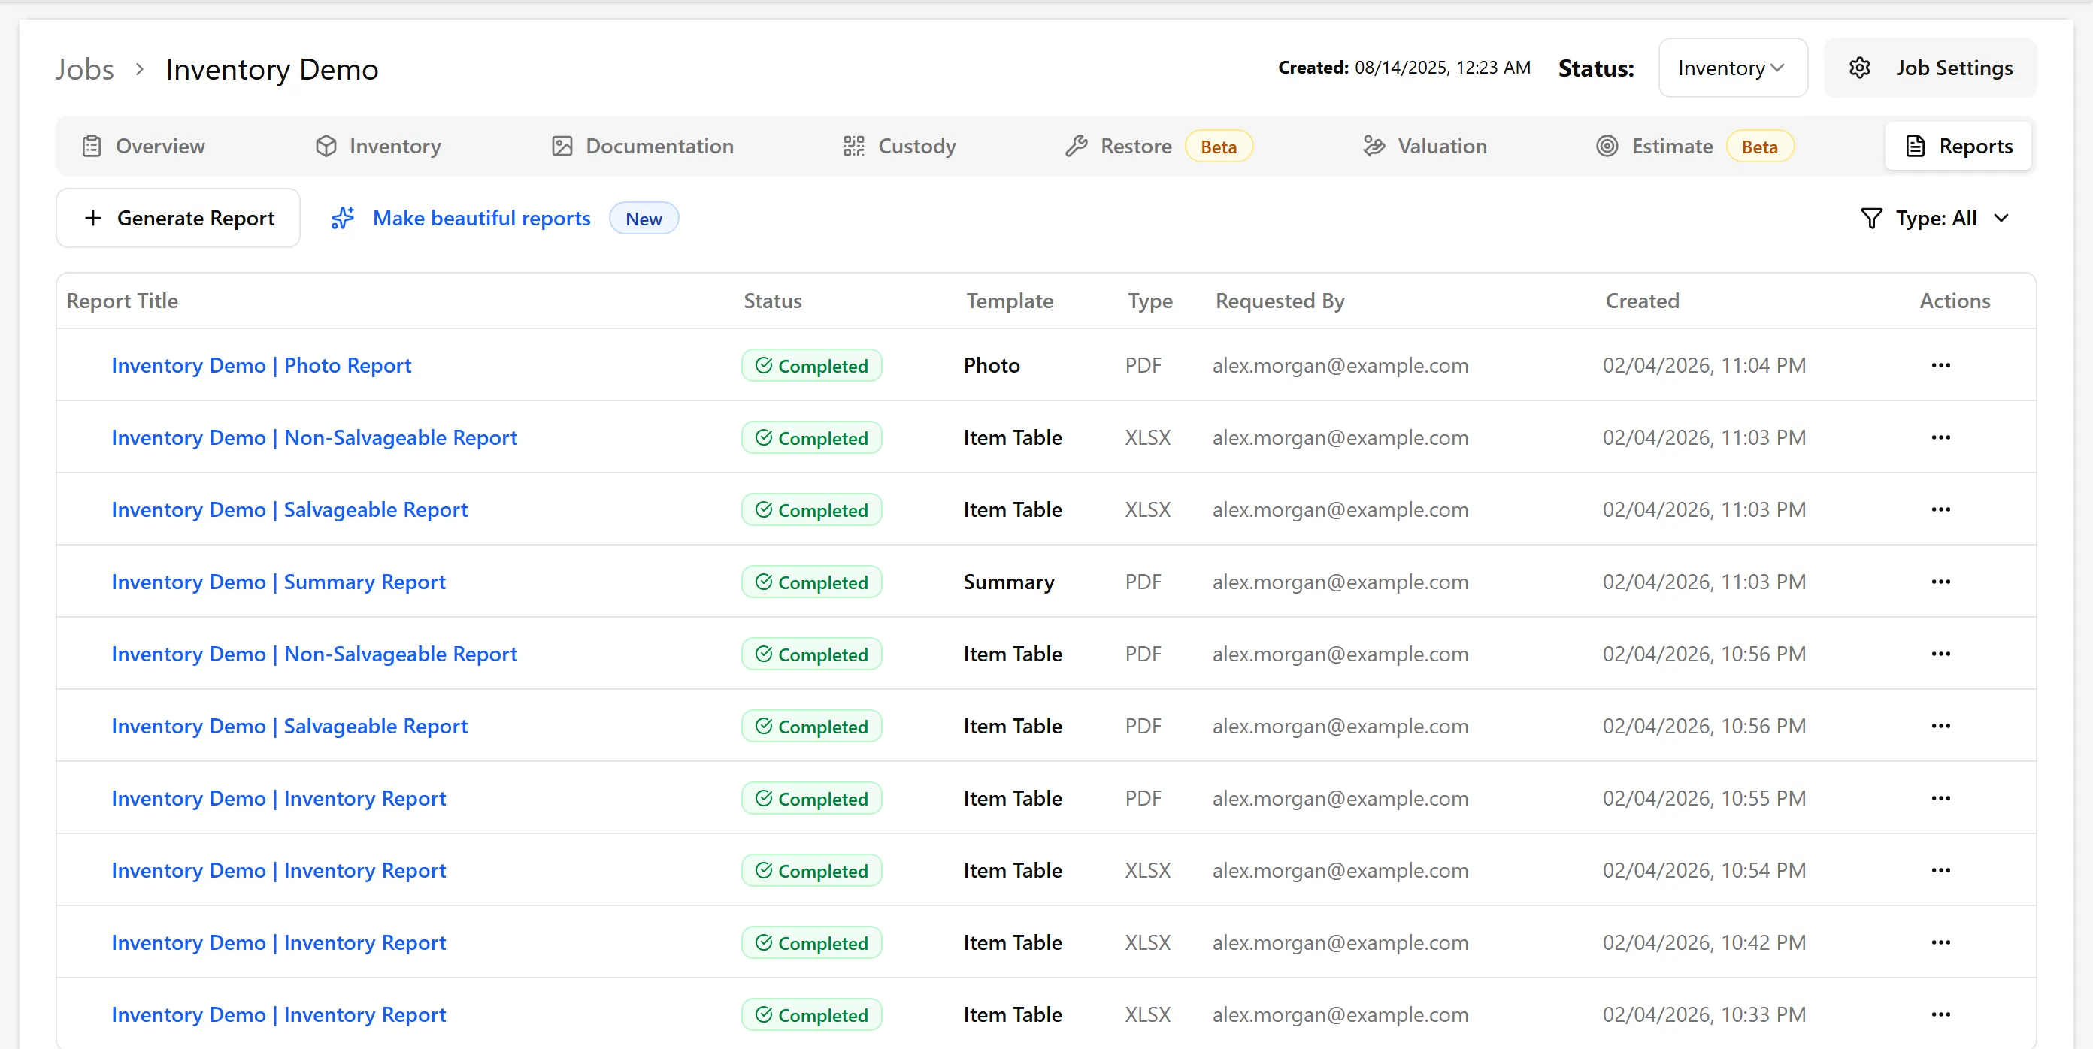Open actions for 10:42 PM Inventory Report
The image size is (2093, 1049).
point(1940,942)
